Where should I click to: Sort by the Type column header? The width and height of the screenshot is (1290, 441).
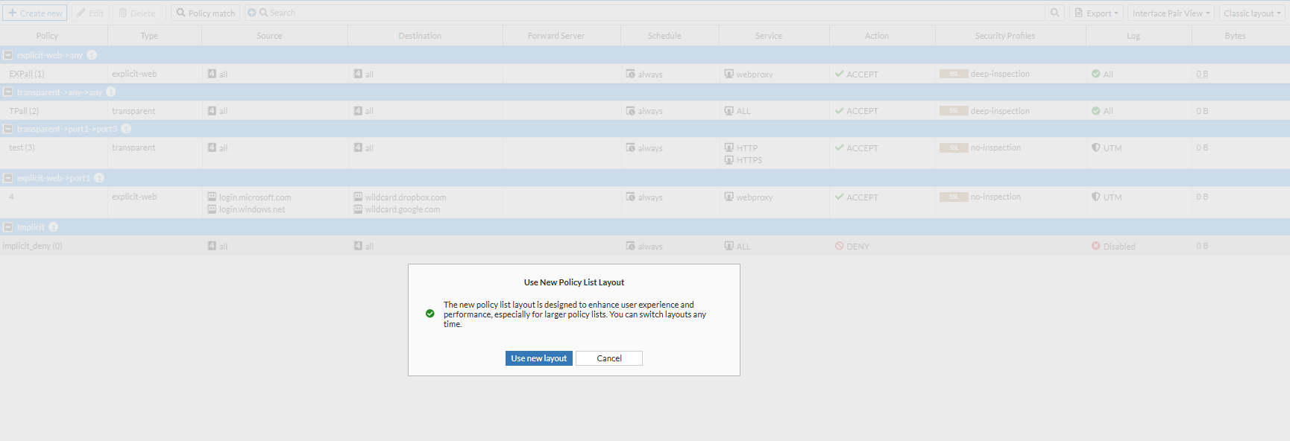pos(149,36)
